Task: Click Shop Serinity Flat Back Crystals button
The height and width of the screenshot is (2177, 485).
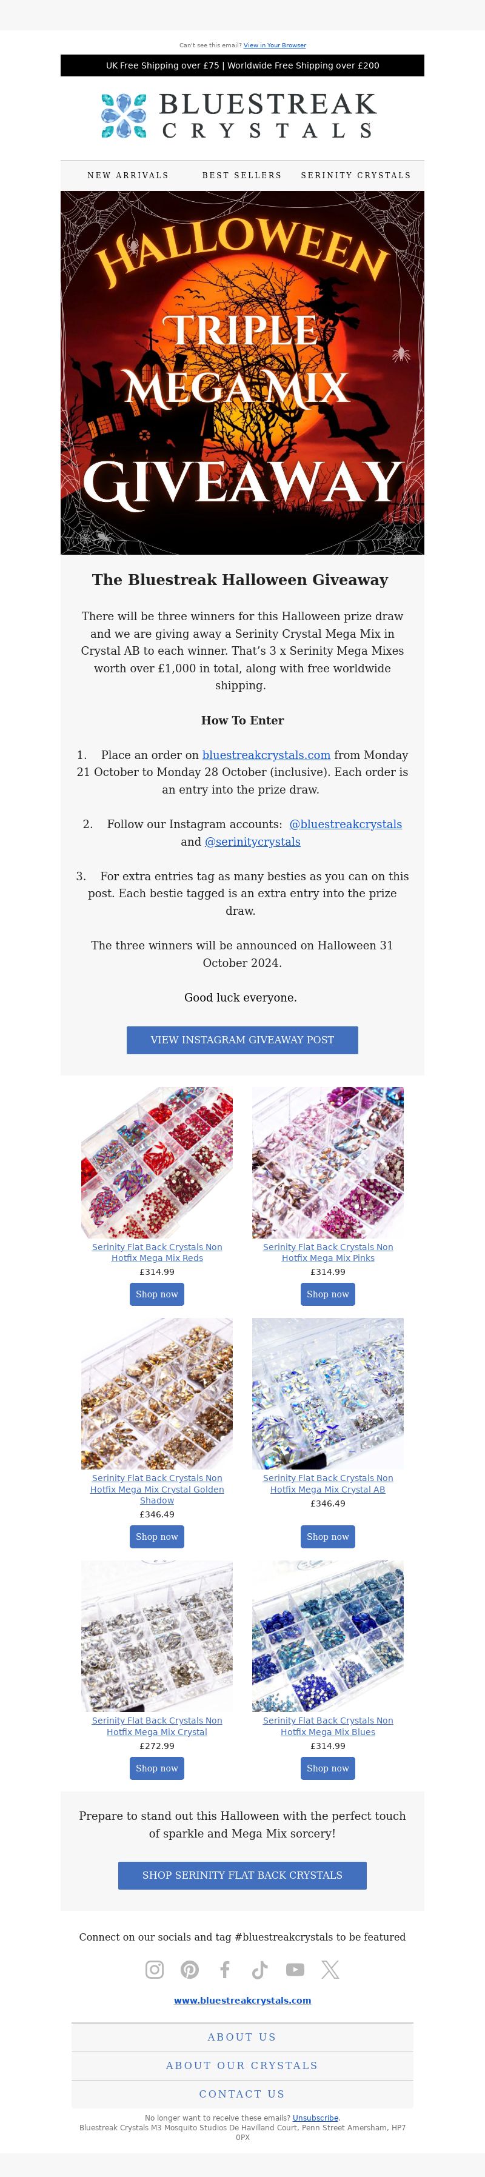Action: pyautogui.click(x=242, y=1874)
